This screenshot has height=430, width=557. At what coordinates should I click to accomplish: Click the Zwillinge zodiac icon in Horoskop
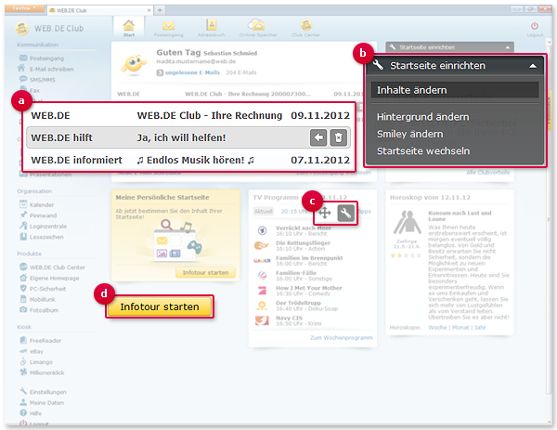[408, 223]
